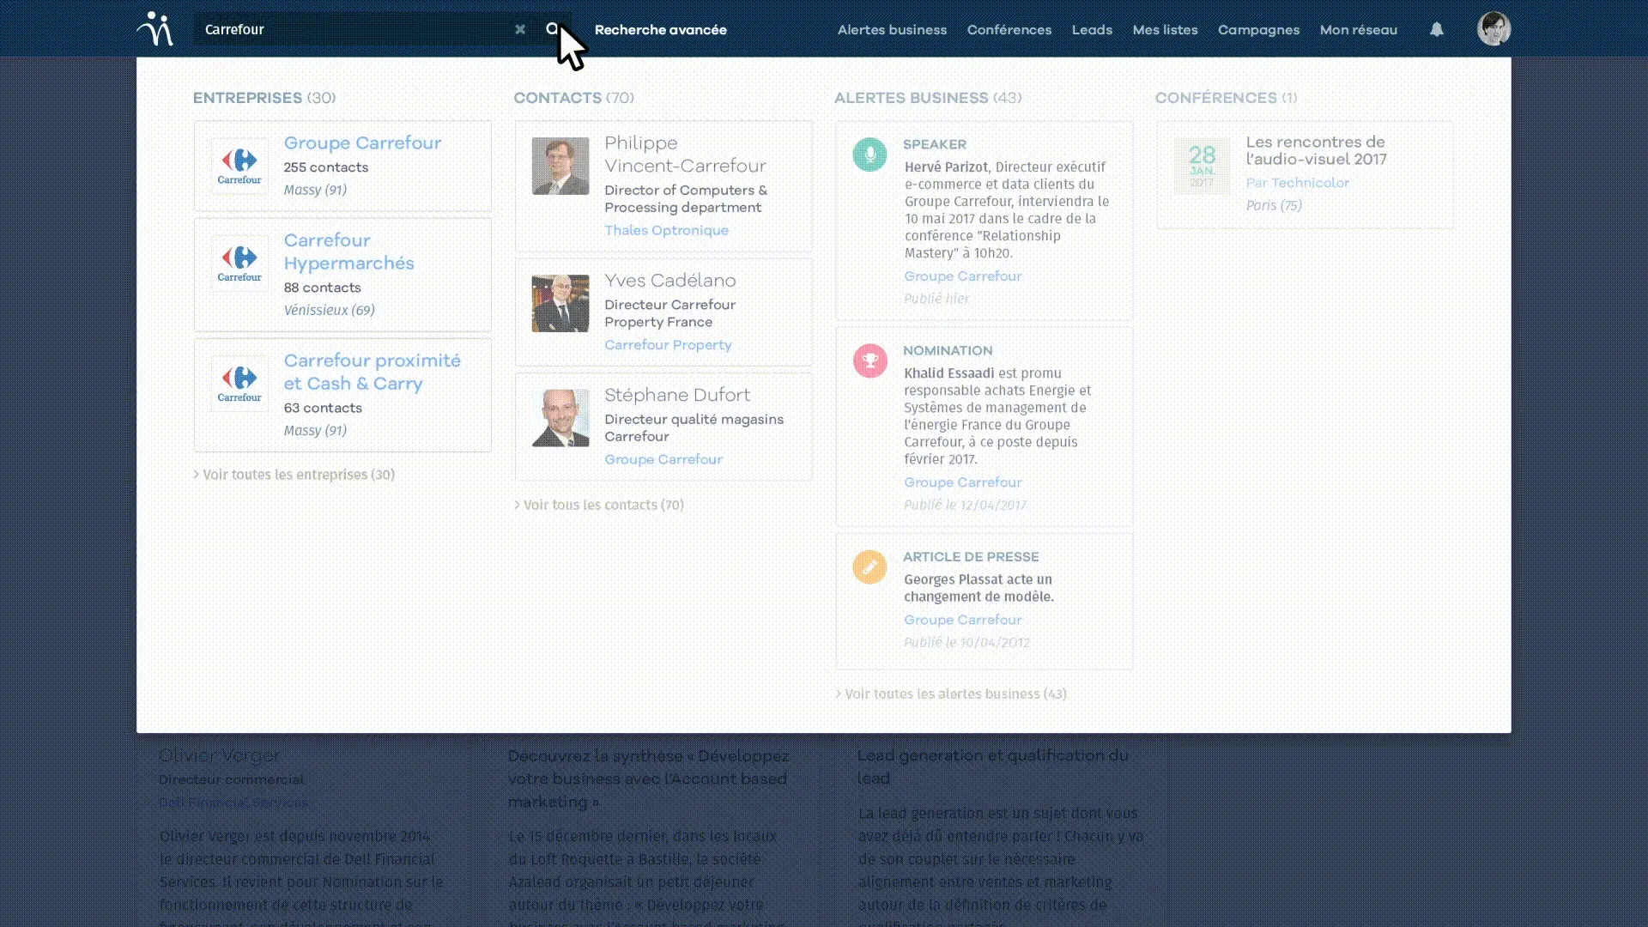Screen dimensions: 1648x927
Task: Open the Carrefour Property link
Action: pyautogui.click(x=668, y=345)
